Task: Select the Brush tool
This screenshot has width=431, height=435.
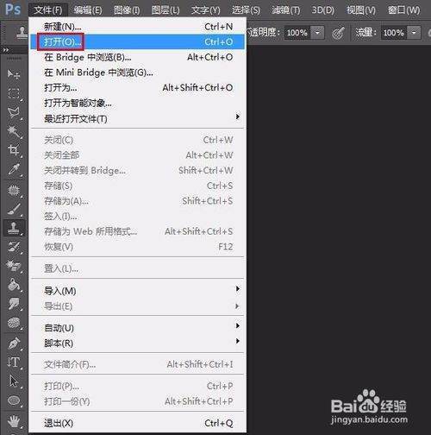Action: 14,209
